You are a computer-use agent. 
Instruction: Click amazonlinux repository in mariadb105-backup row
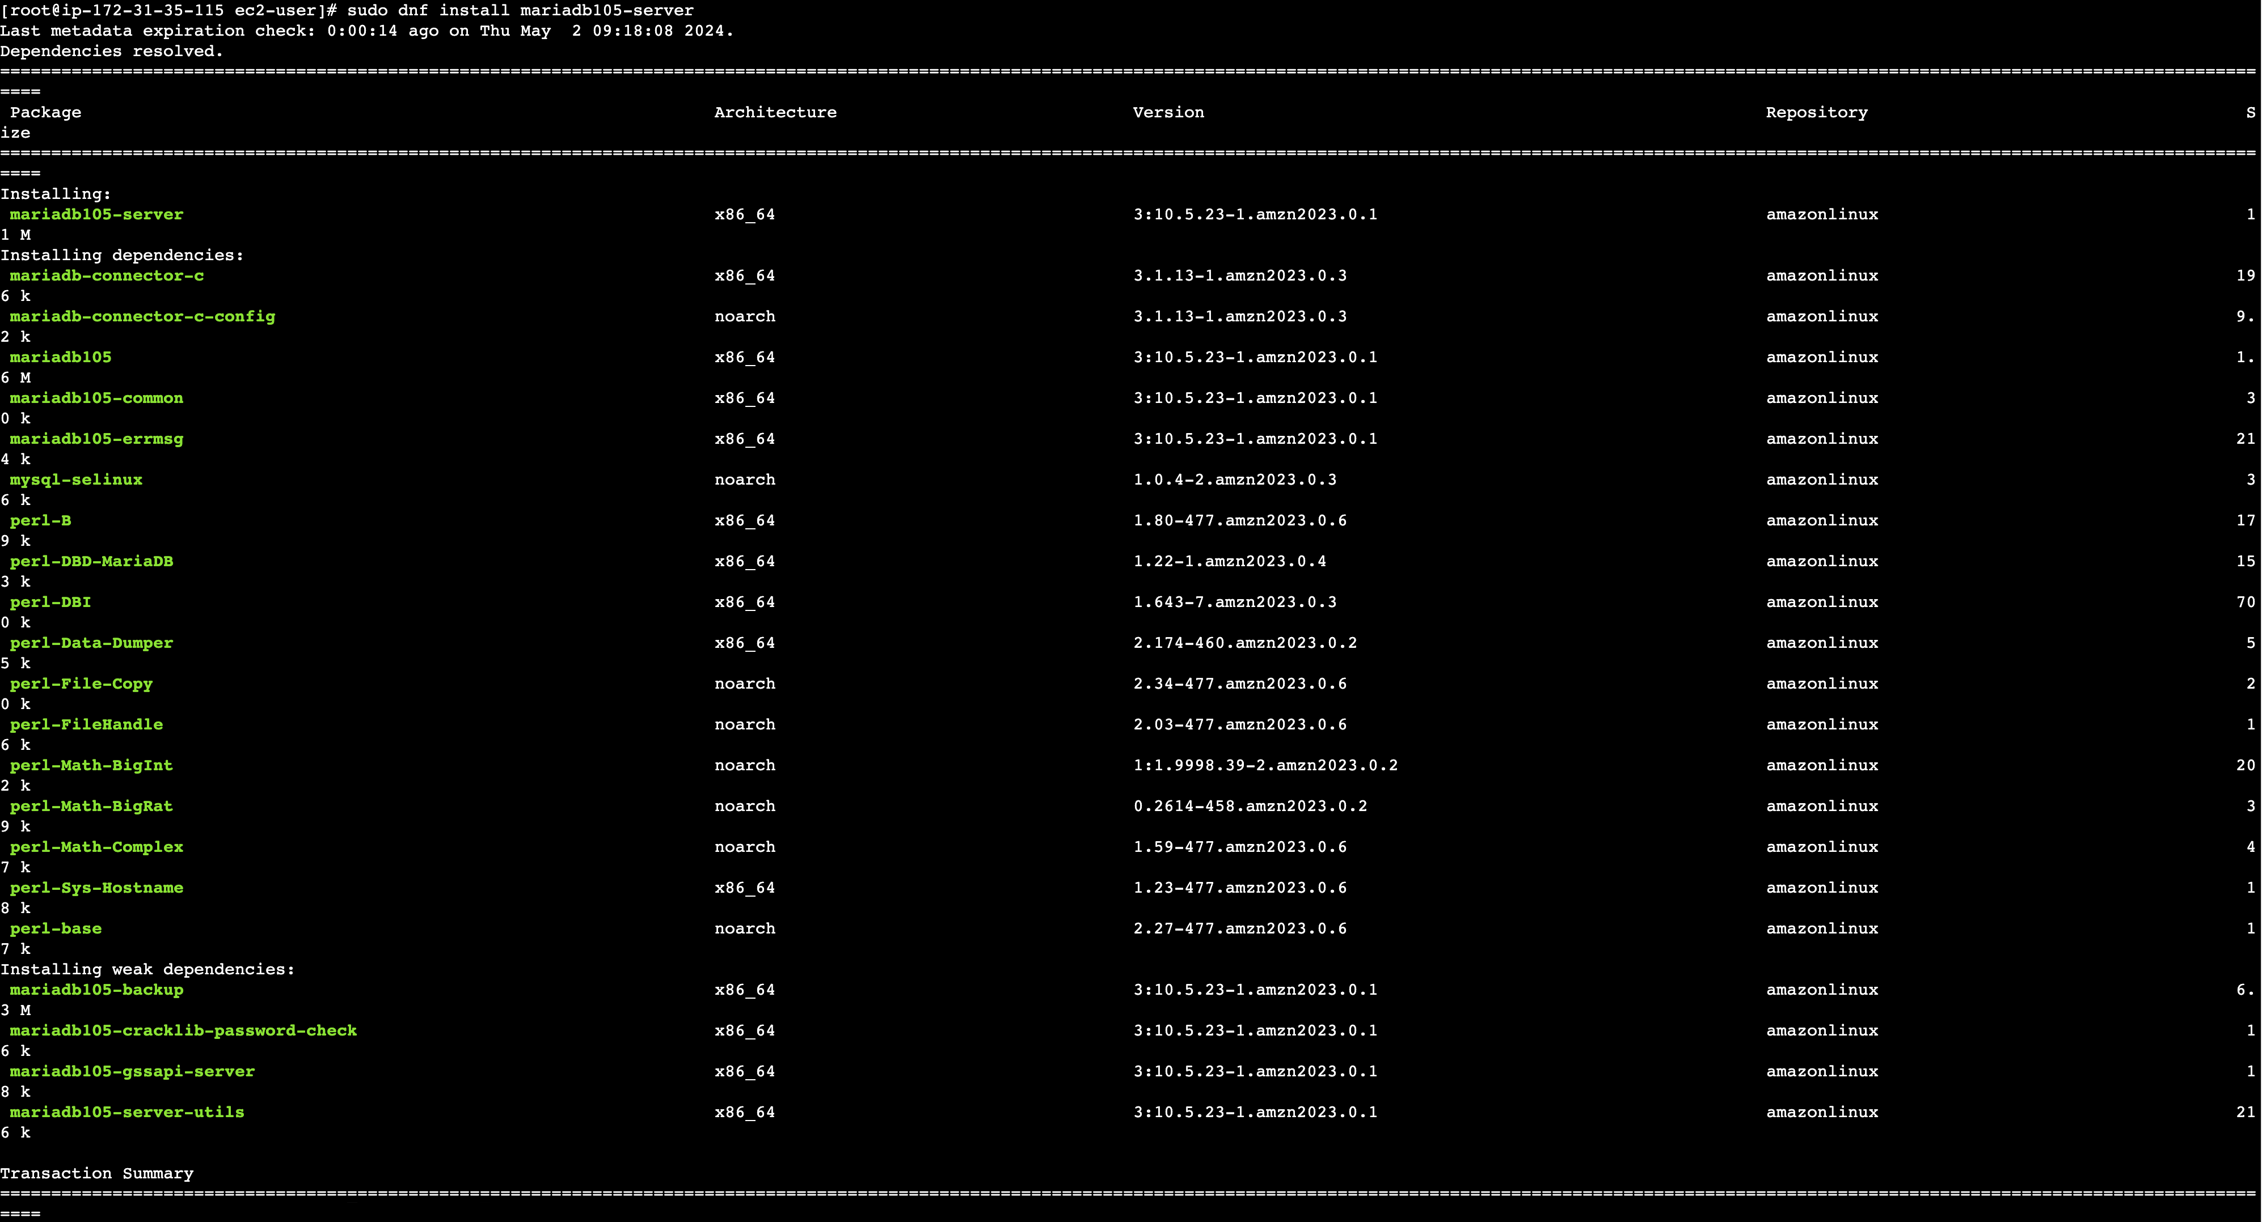[1822, 990]
